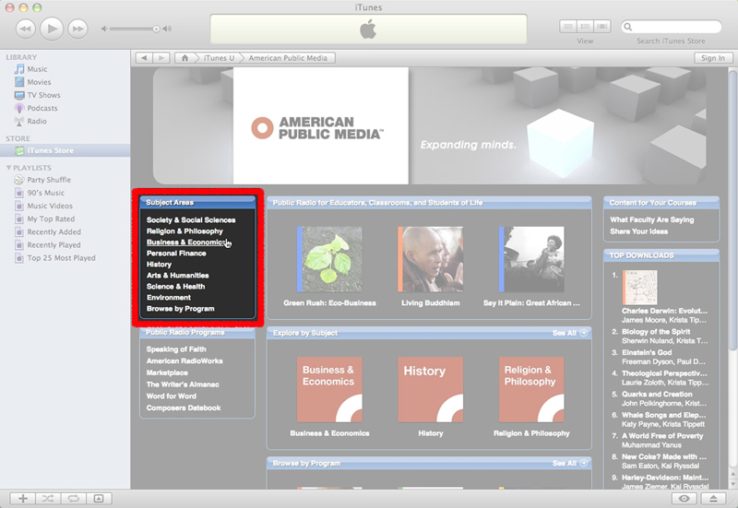Open History subject tile
This screenshot has height=508, width=738.
[430, 389]
